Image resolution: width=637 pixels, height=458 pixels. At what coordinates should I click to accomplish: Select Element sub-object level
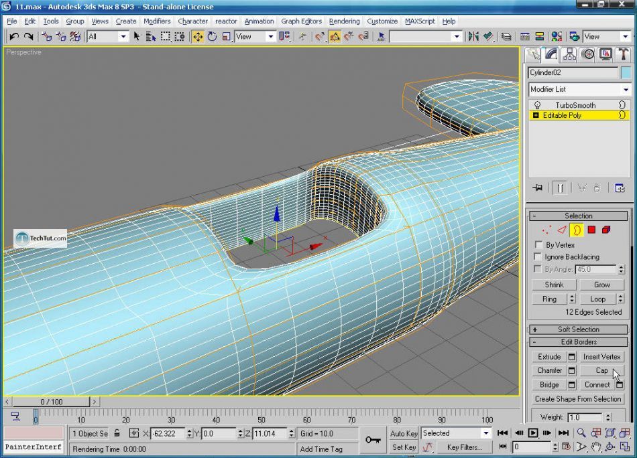pos(606,230)
